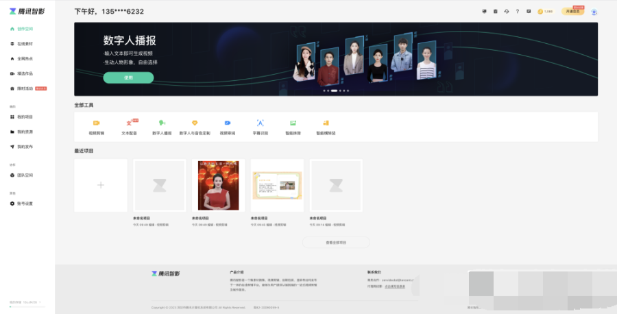Image resolution: width=617 pixels, height=314 pixels.
Task: Open 我的发布 in the sidebar
Action: click(21, 147)
